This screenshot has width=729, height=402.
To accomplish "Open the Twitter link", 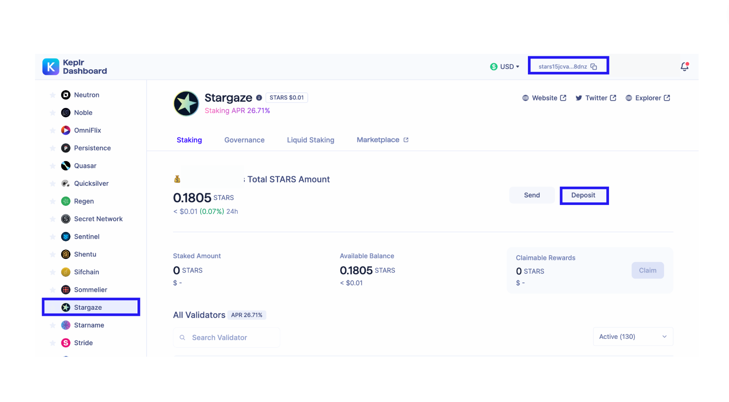I will [x=596, y=98].
